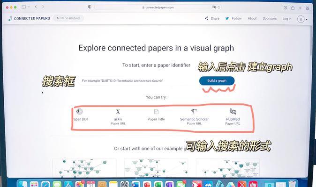Open App Store from the dock
316x187 pixels.
tap(68, 184)
